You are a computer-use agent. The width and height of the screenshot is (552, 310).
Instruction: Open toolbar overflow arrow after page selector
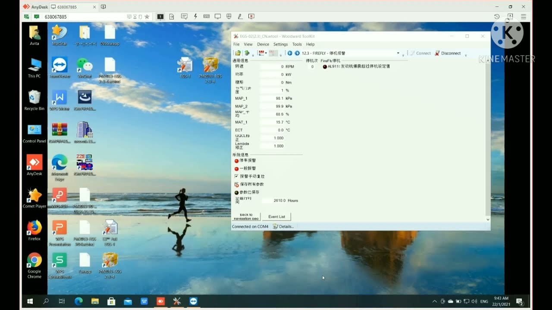click(403, 55)
